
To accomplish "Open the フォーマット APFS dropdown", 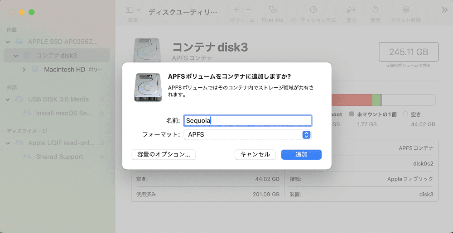I will (248, 135).
